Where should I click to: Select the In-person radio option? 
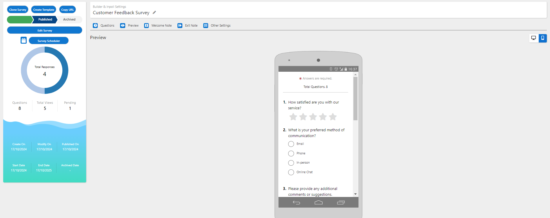click(x=291, y=163)
